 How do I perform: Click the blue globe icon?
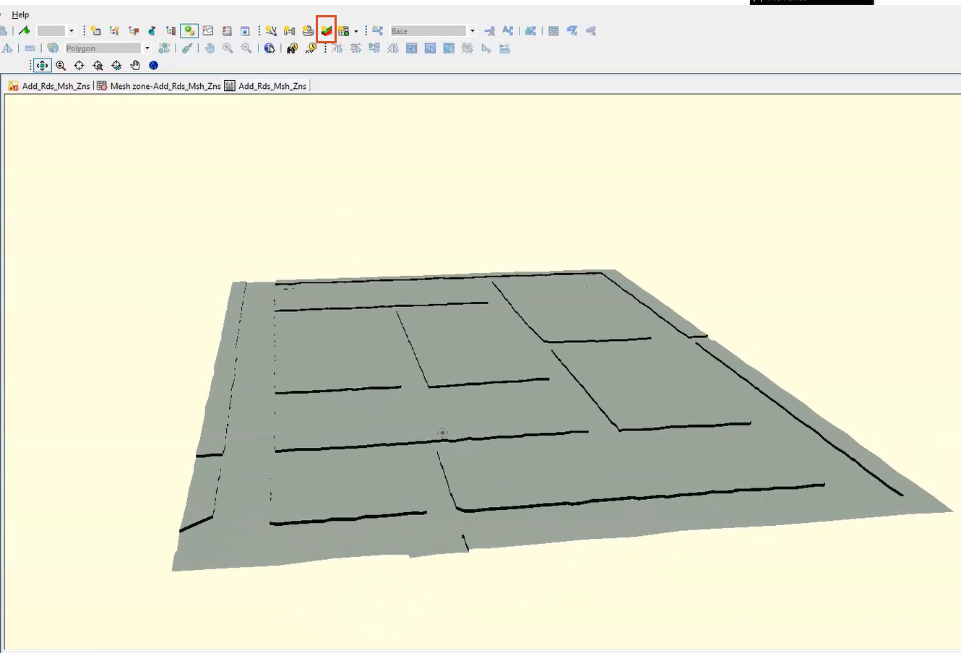click(x=153, y=65)
